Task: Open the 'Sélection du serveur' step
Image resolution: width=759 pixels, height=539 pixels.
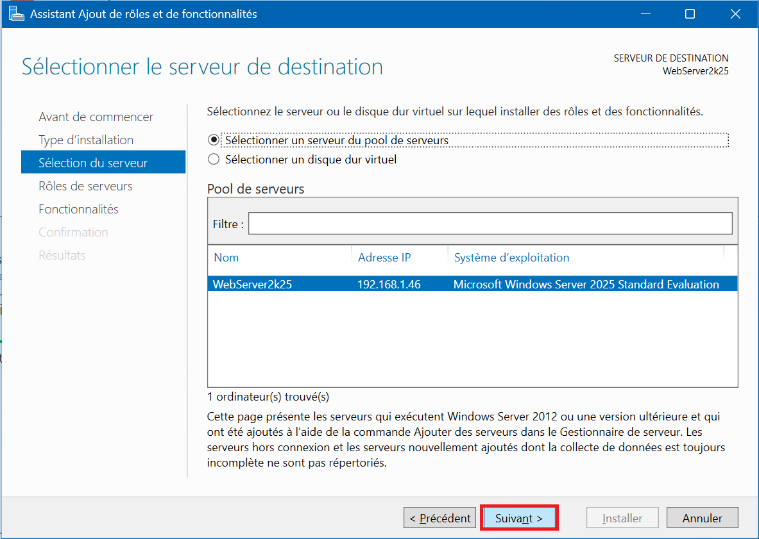Action: (x=93, y=163)
